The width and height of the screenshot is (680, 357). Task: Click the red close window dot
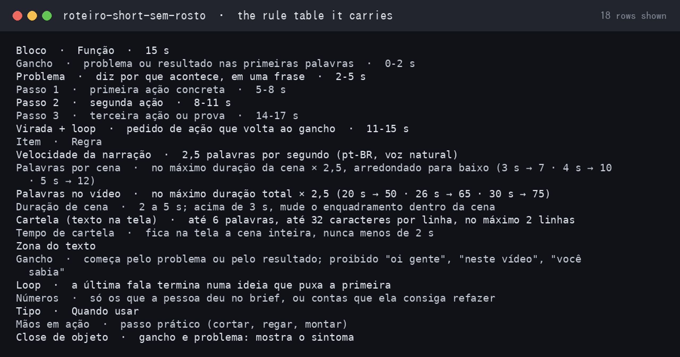(x=17, y=16)
